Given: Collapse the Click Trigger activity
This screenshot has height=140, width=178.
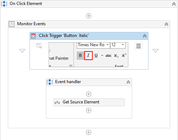Looking at the screenshot, I should pyautogui.click(x=145, y=36).
